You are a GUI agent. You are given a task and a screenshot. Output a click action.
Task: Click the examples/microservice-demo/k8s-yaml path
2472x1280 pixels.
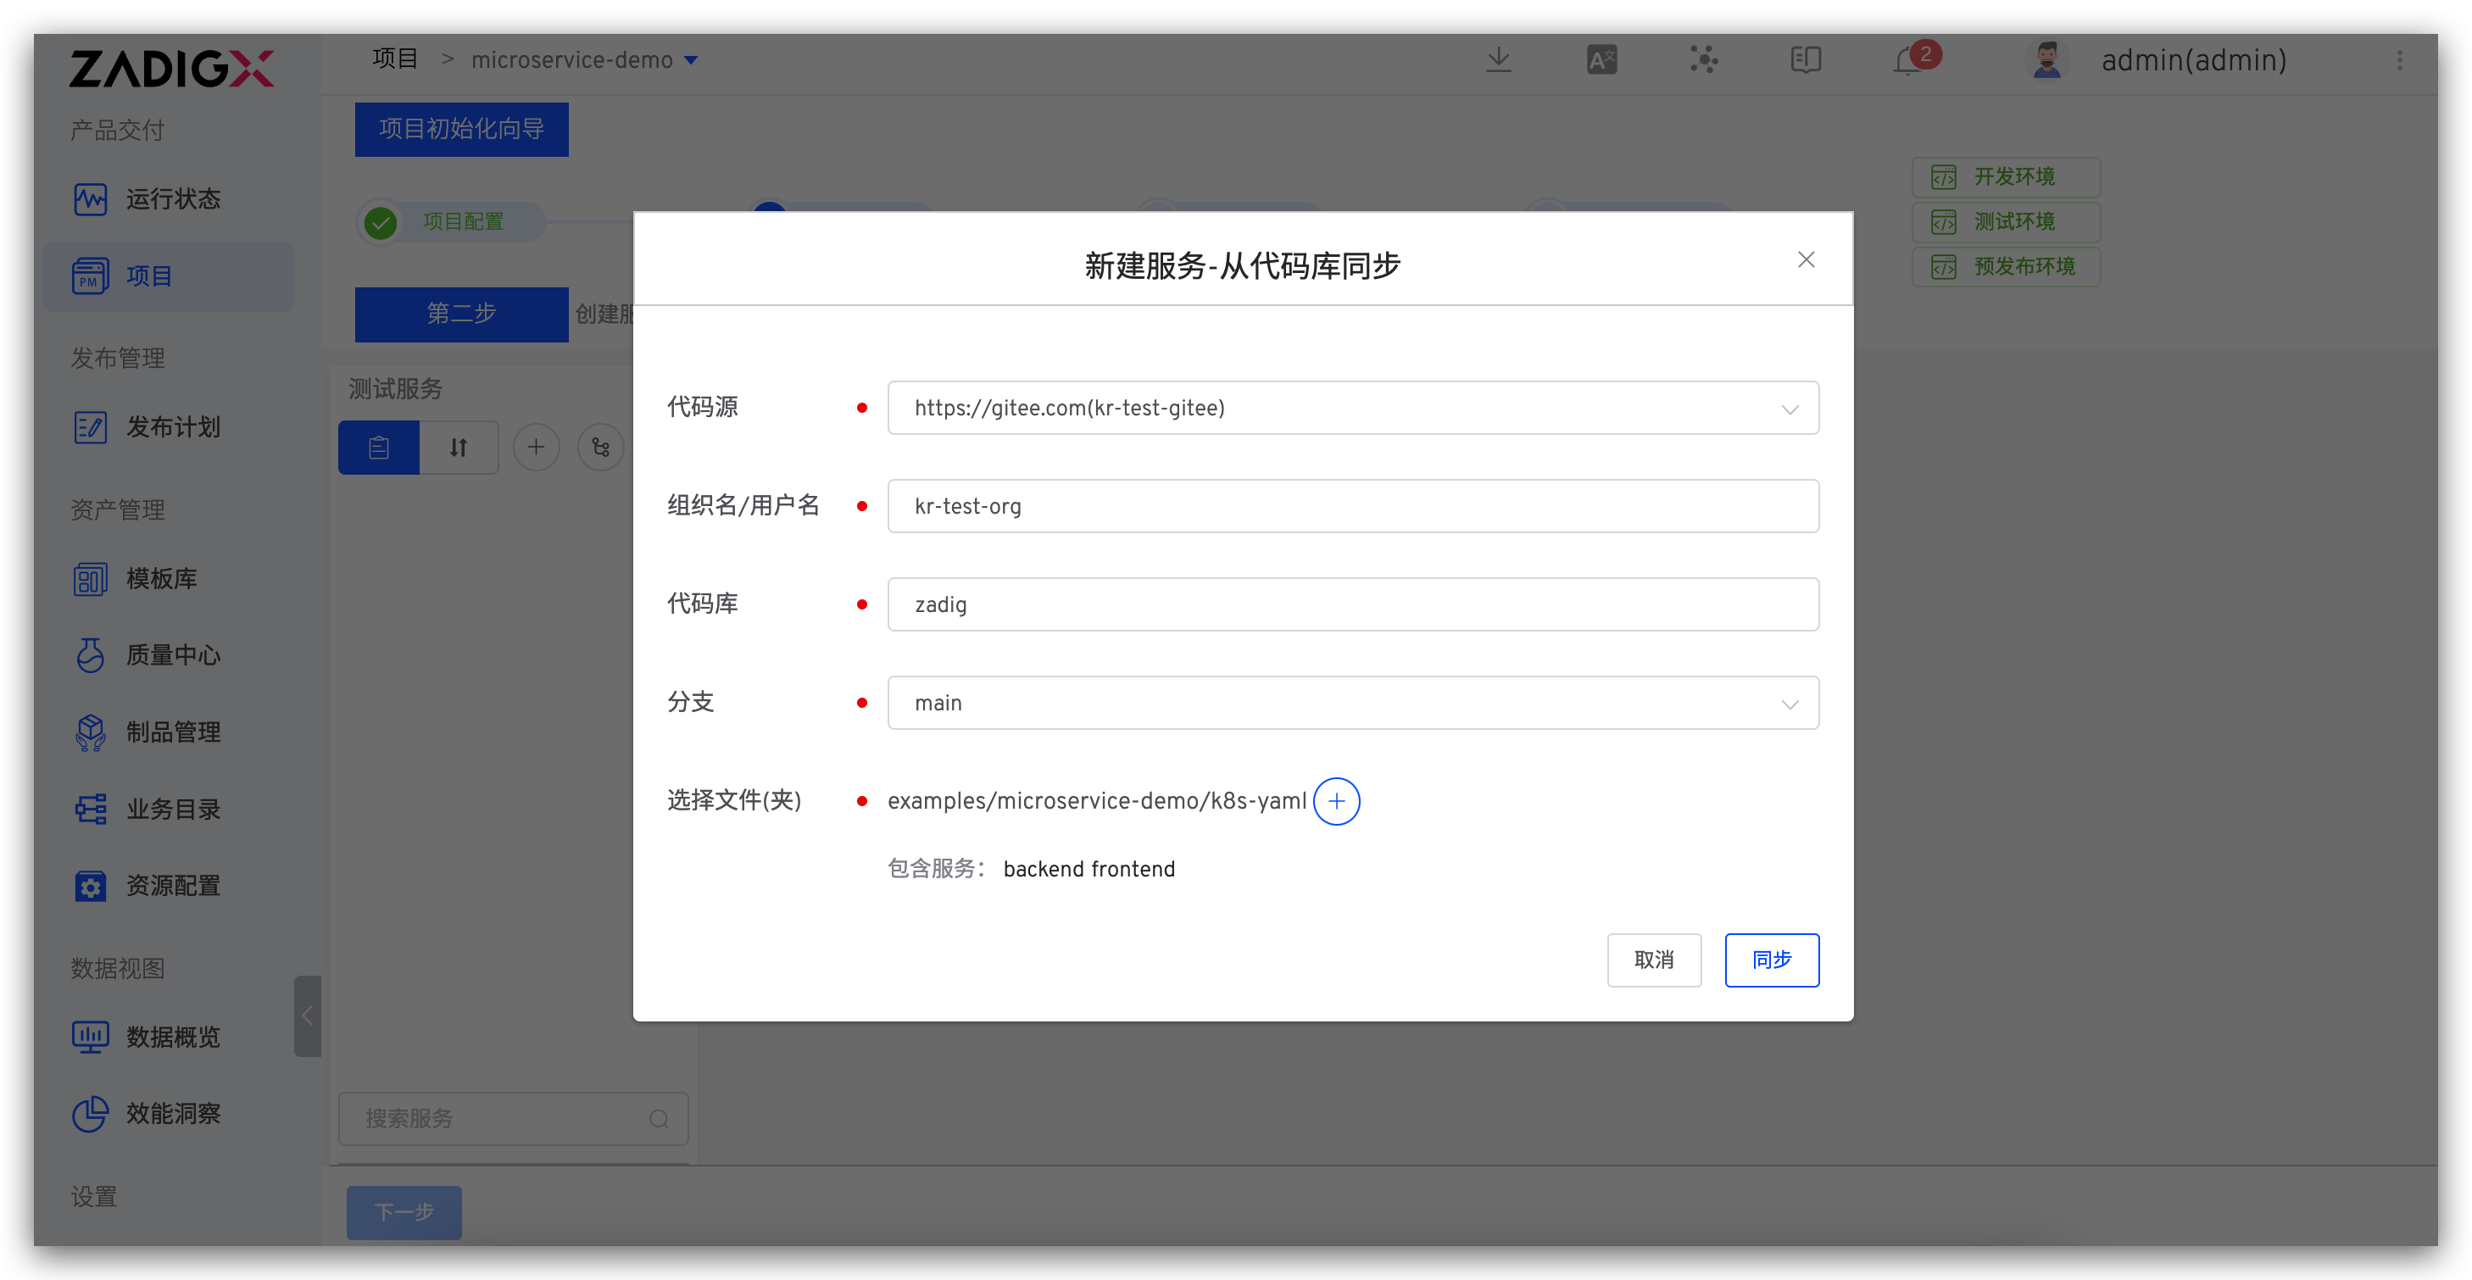1097,801
